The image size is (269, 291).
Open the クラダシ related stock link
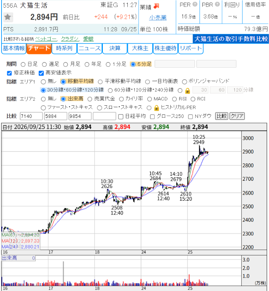click(x=70, y=39)
